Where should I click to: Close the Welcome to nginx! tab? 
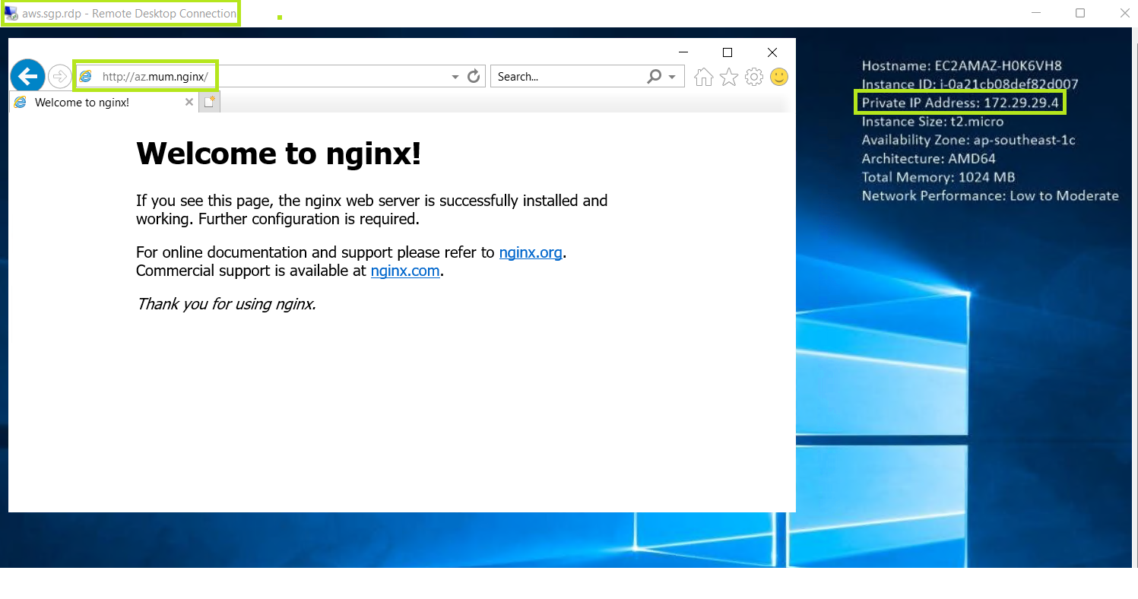(189, 102)
